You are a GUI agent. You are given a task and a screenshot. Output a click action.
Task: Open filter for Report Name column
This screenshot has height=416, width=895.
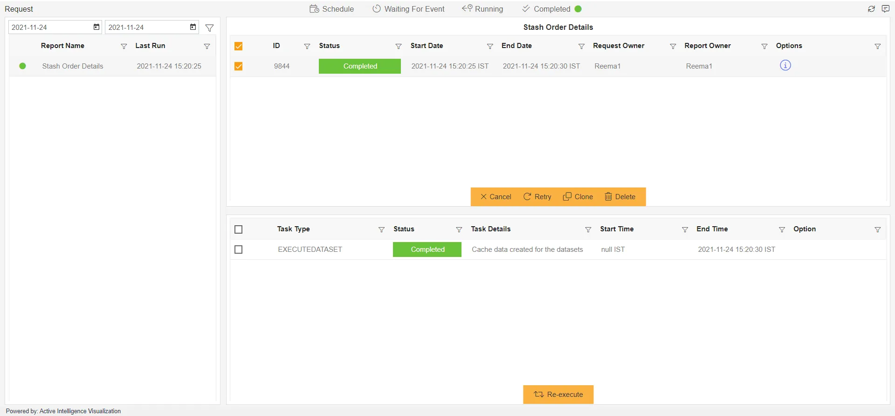tap(124, 46)
